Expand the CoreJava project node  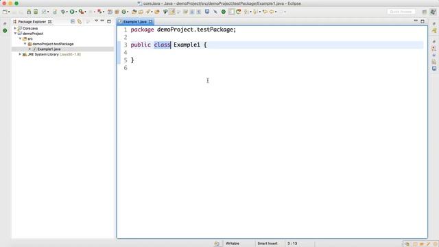tap(15, 28)
